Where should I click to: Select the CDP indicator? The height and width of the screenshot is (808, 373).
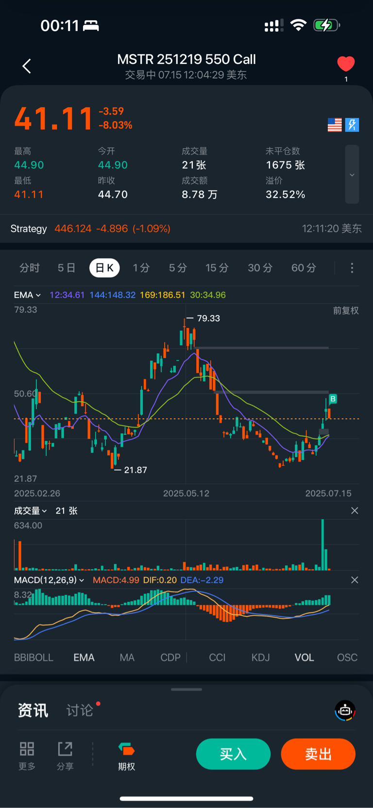pyautogui.click(x=170, y=658)
